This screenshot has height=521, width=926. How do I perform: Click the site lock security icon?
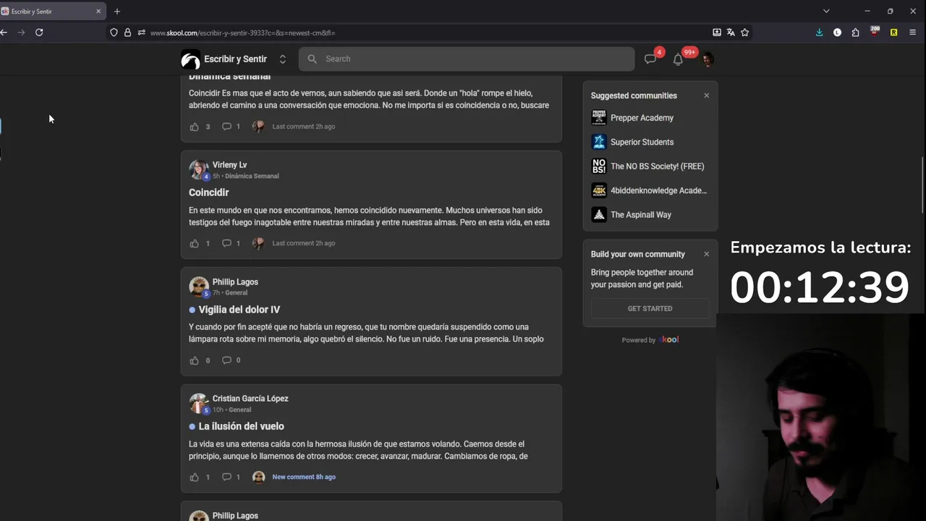[127, 33]
